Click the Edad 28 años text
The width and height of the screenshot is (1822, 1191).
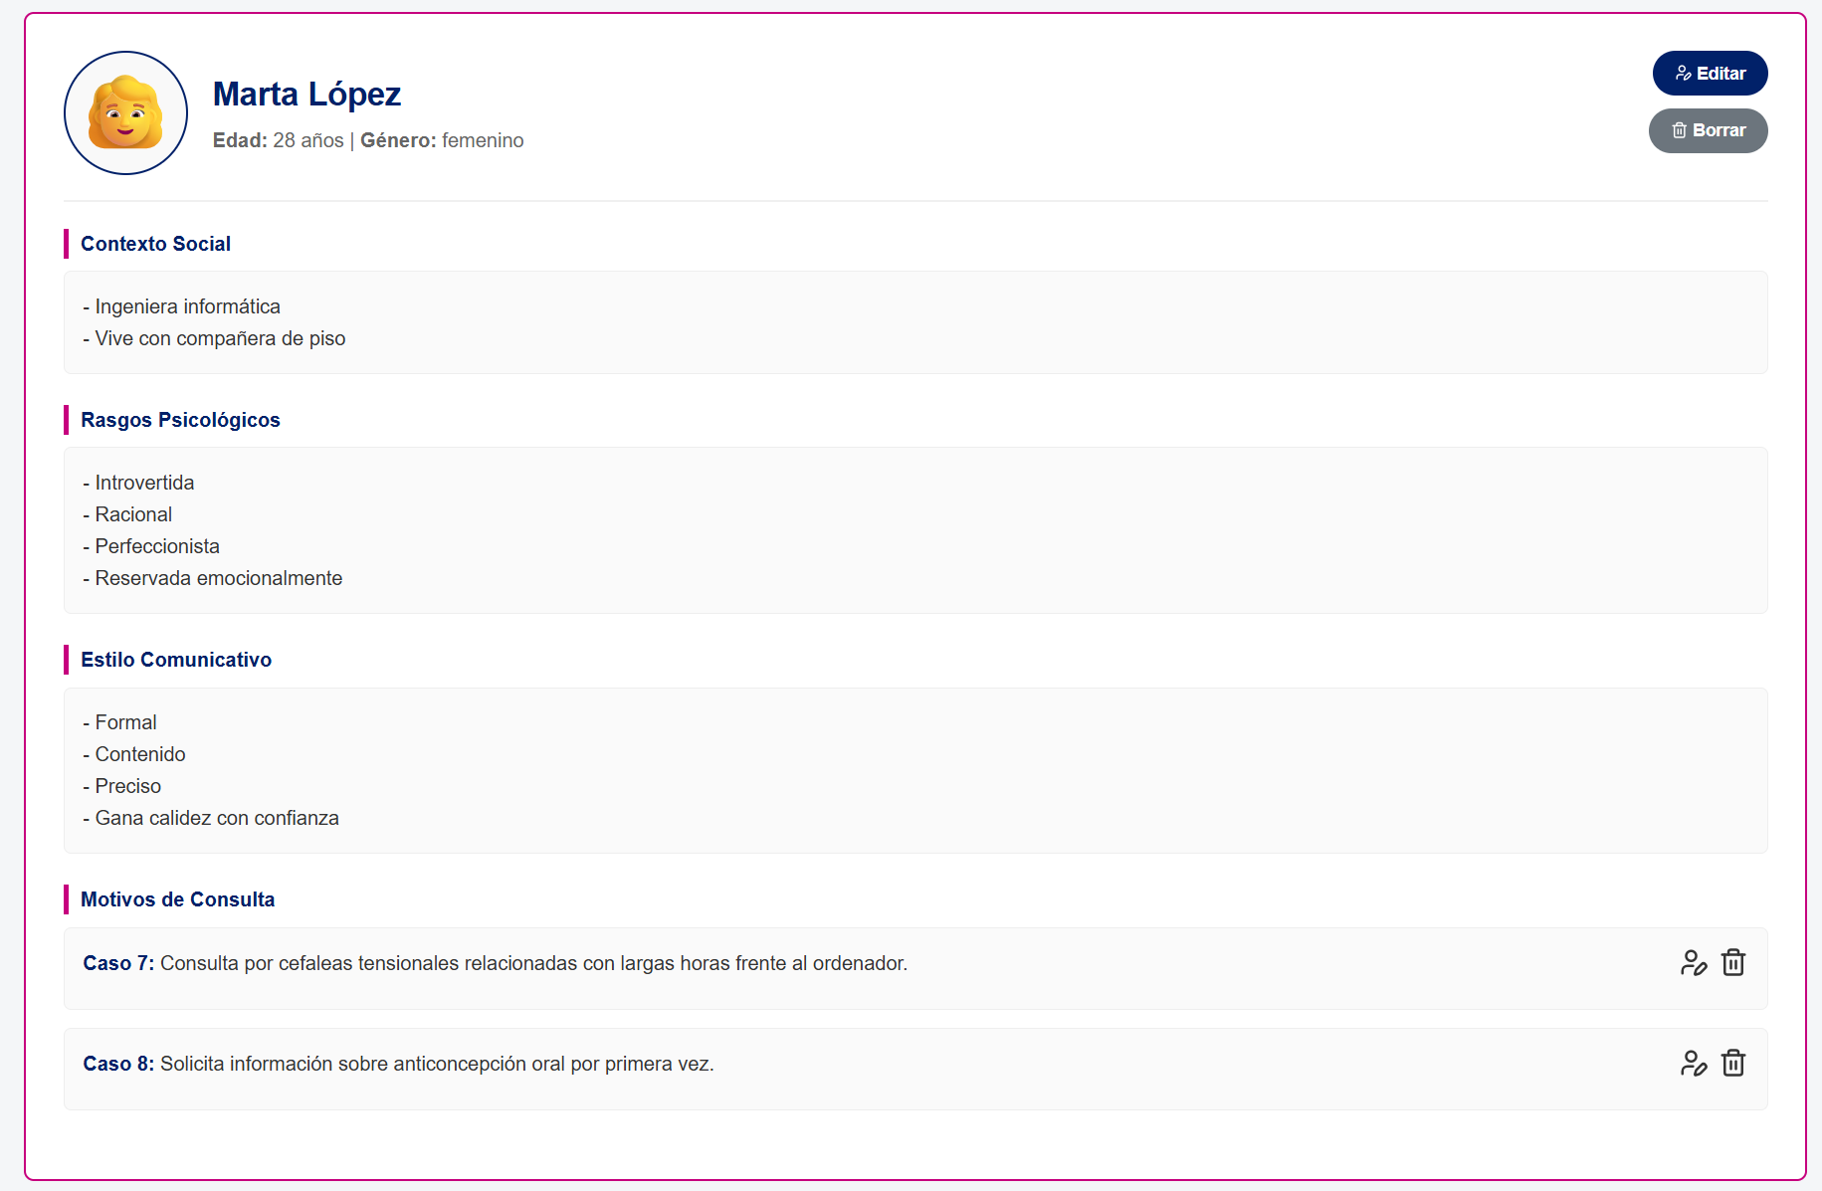coord(278,140)
